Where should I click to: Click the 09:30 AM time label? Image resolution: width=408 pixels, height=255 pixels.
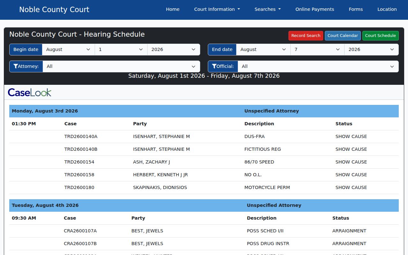point(24,218)
